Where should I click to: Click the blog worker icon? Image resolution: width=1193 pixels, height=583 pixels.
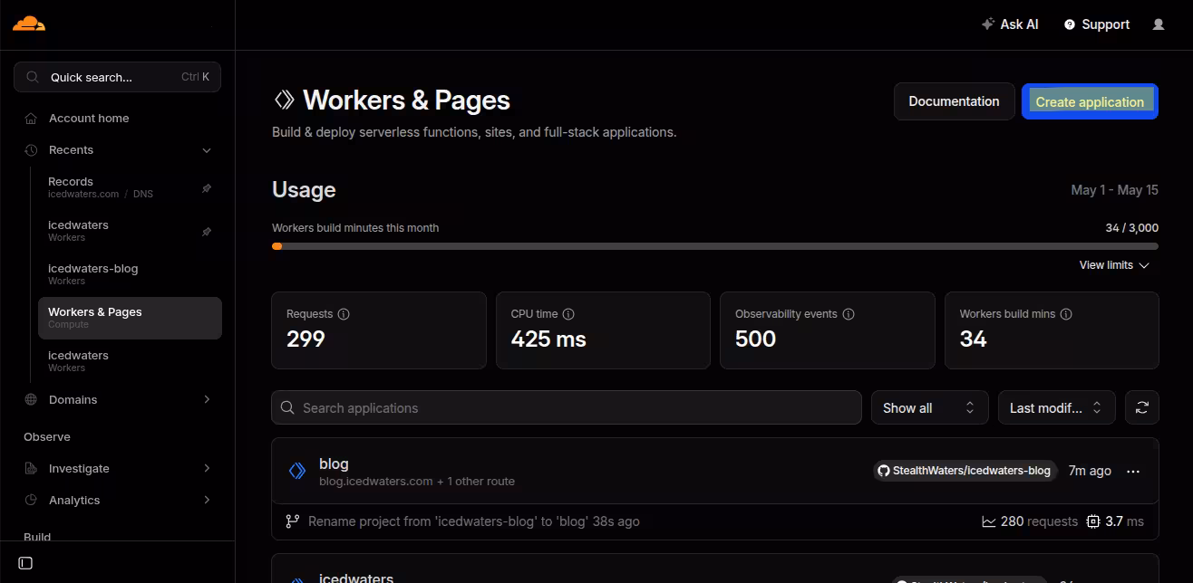(296, 471)
